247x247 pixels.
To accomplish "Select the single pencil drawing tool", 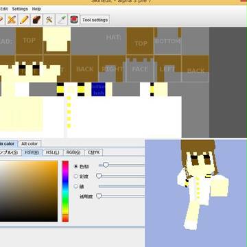I will [x=24, y=20].
